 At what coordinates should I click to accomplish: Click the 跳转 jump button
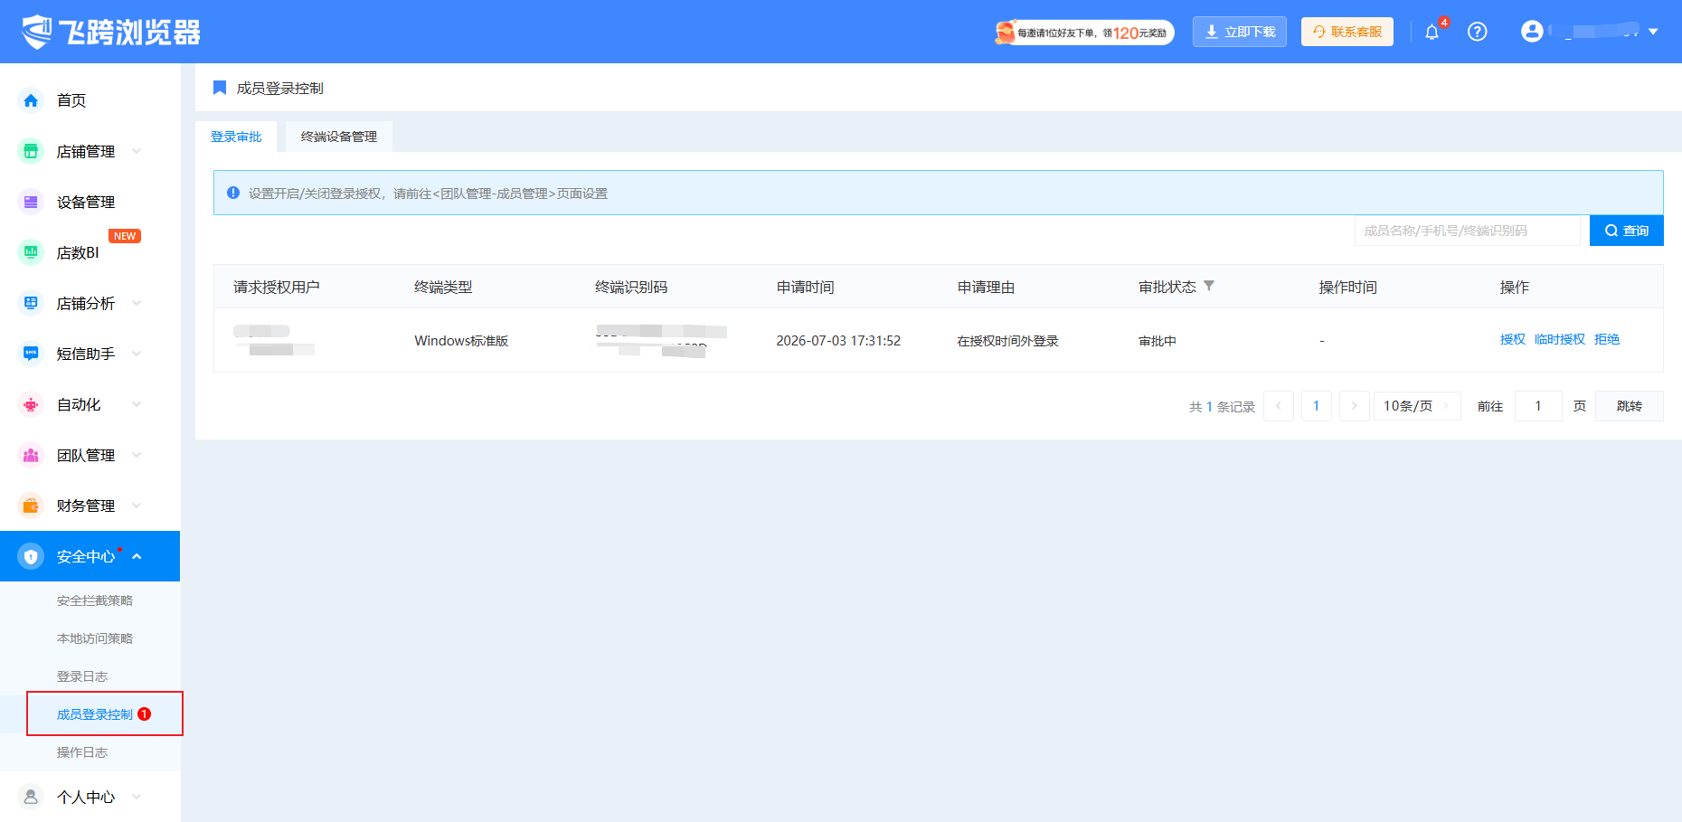tap(1630, 406)
